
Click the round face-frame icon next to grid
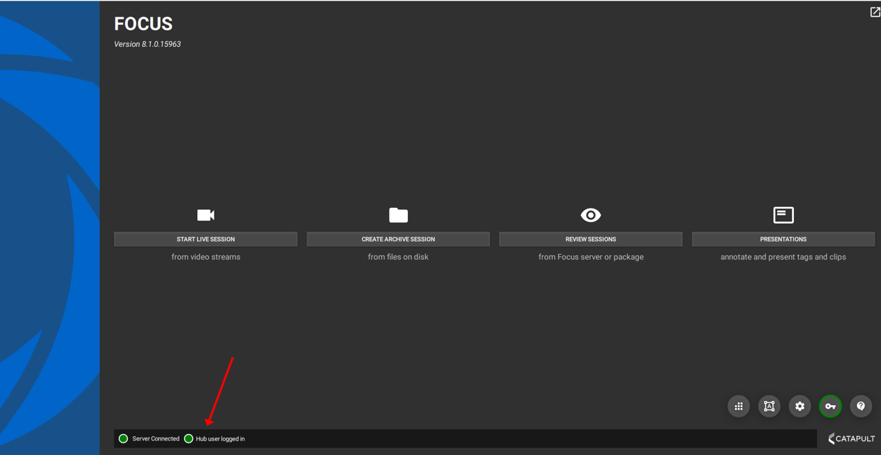click(769, 406)
